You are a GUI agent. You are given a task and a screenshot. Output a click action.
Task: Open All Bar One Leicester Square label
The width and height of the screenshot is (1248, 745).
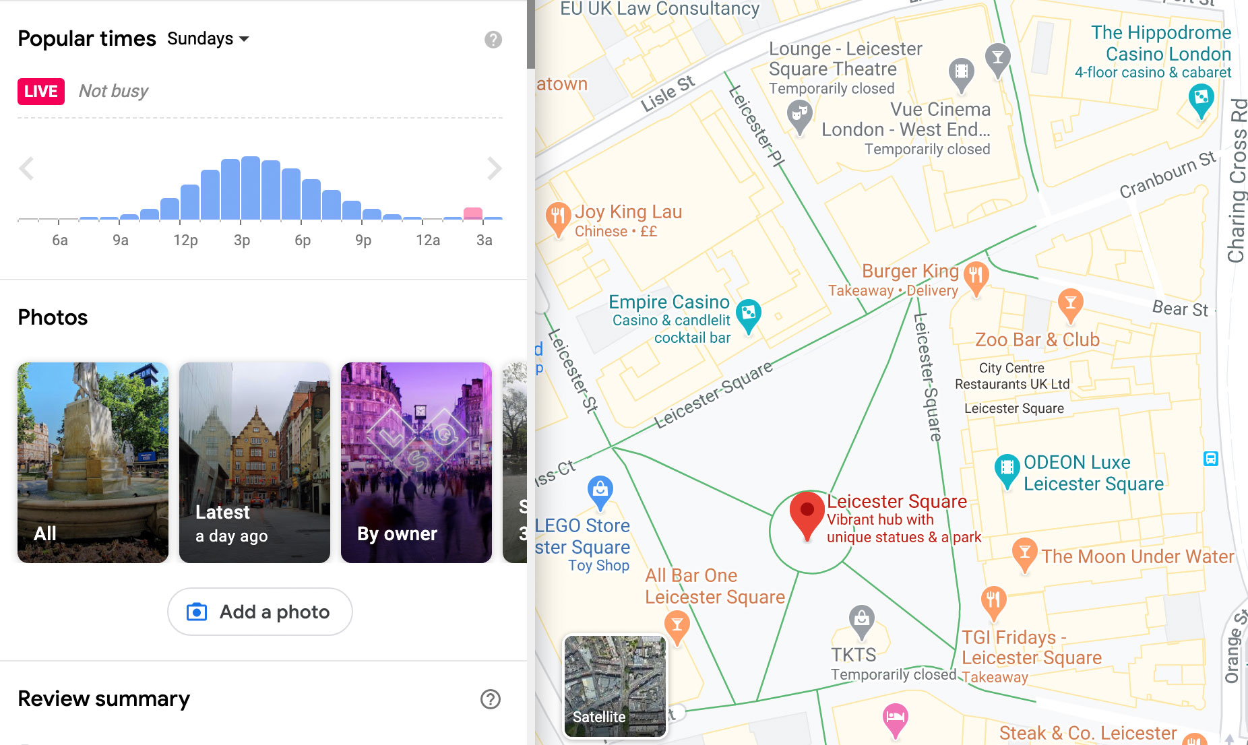coord(715,586)
